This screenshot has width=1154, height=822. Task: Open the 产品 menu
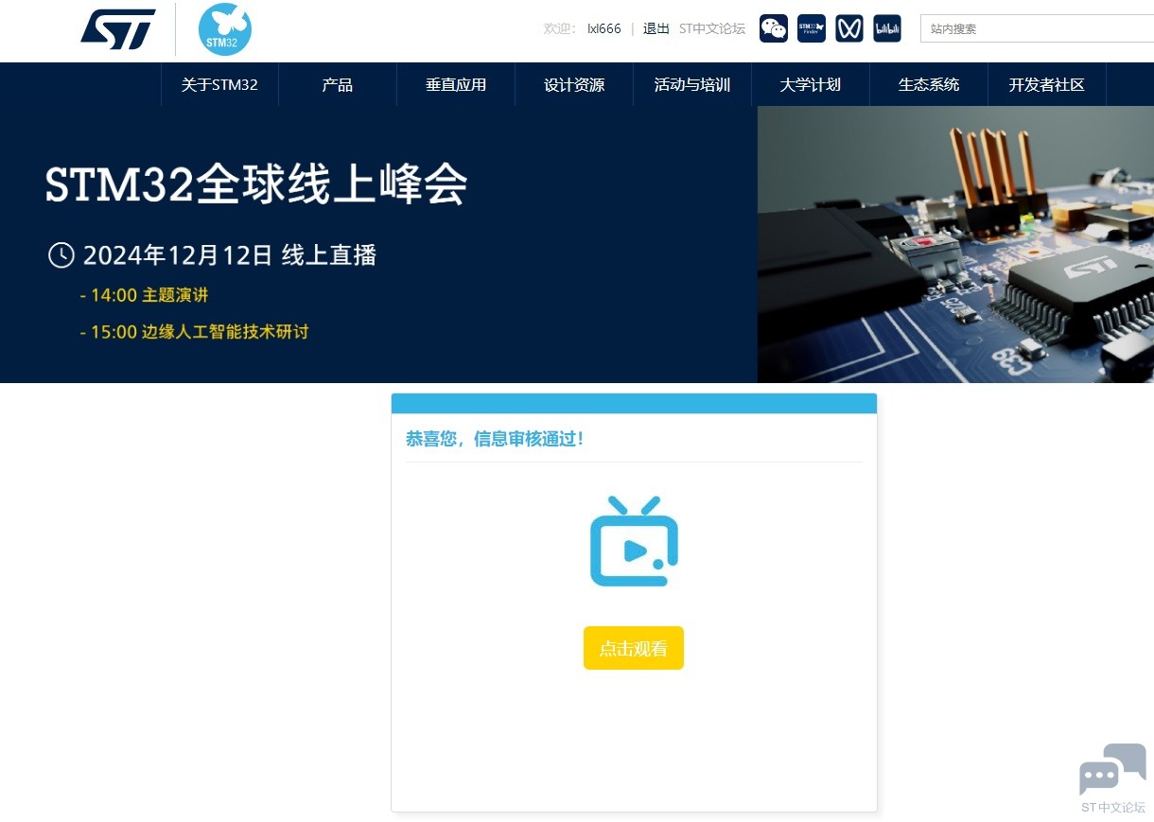pos(338,84)
